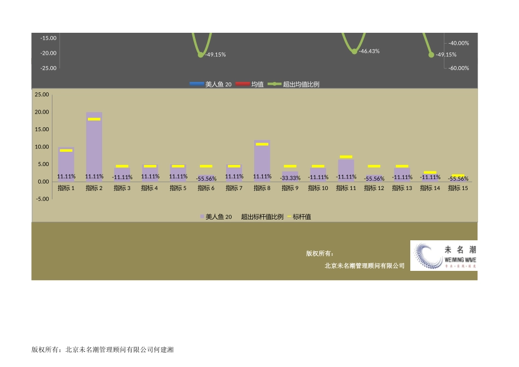Click the 指标 11 purple bar

[346, 170]
